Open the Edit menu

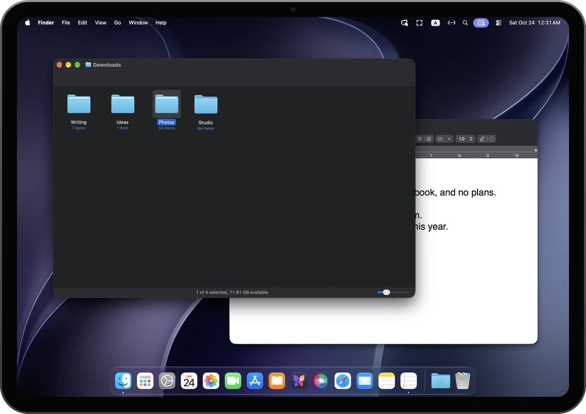click(83, 23)
